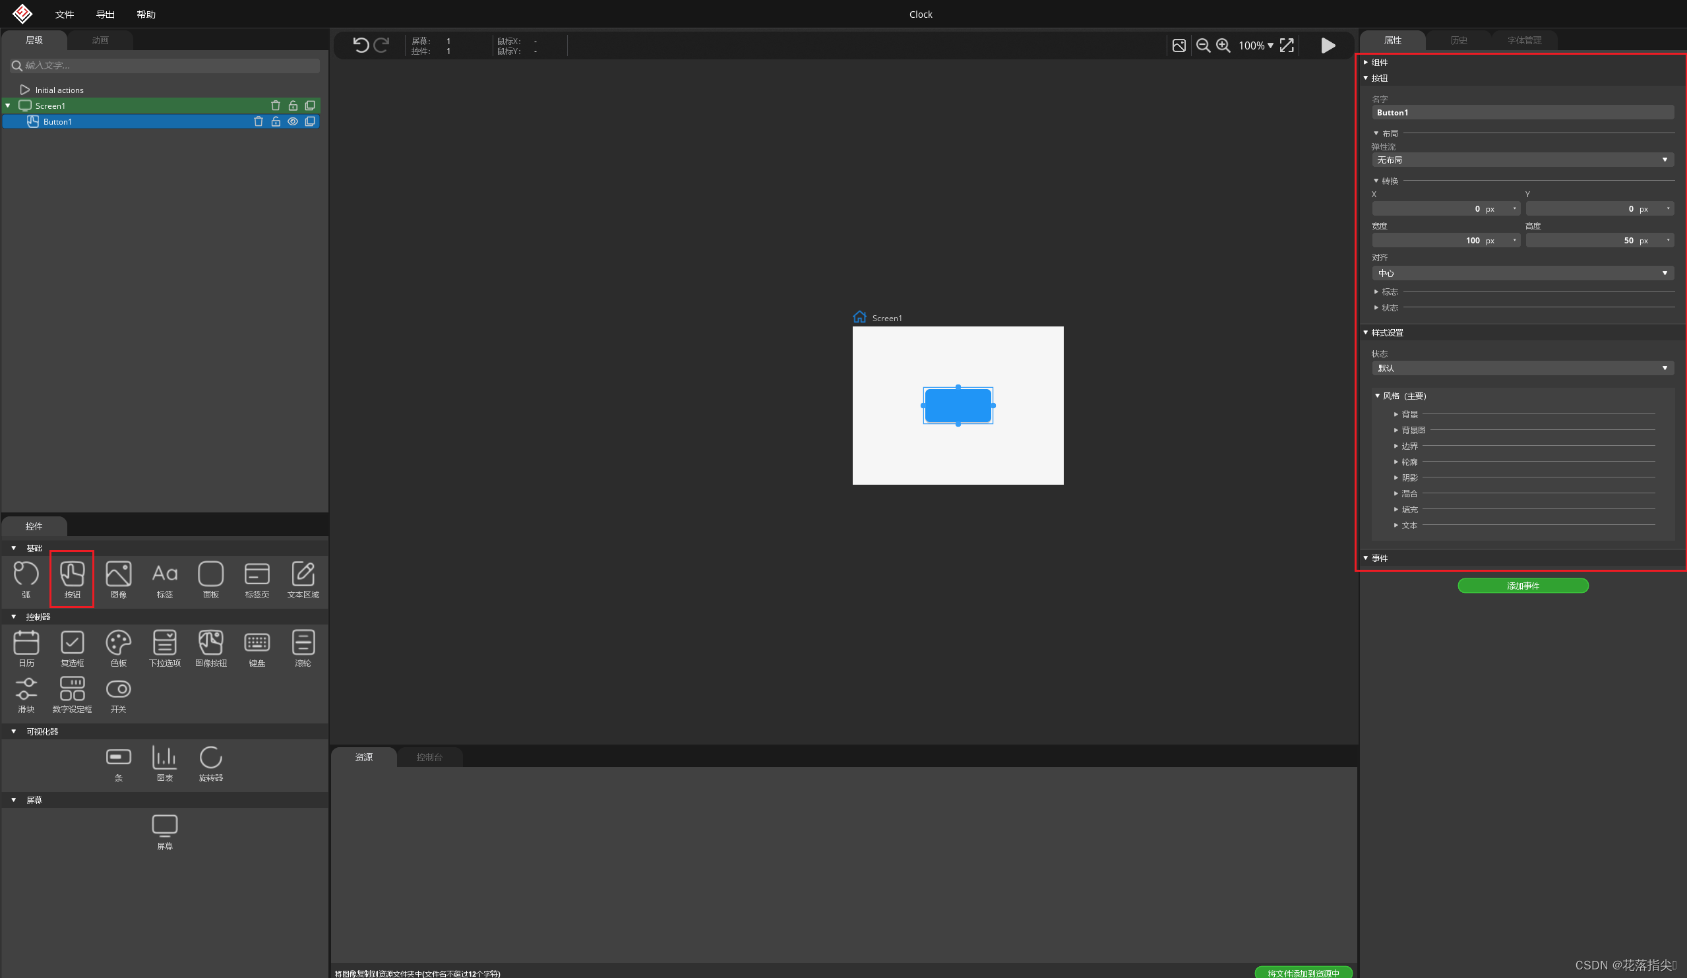Select the Arc (弧) widget icon
Viewport: 1687px width, 978px height.
[x=26, y=574]
